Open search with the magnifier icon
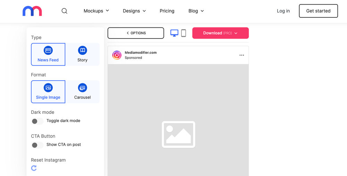The width and height of the screenshot is (347, 176). click(x=65, y=11)
